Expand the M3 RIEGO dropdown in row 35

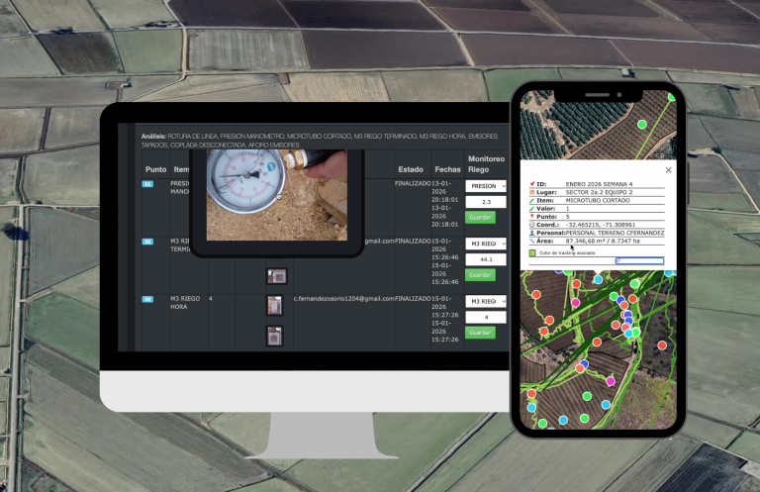click(486, 244)
